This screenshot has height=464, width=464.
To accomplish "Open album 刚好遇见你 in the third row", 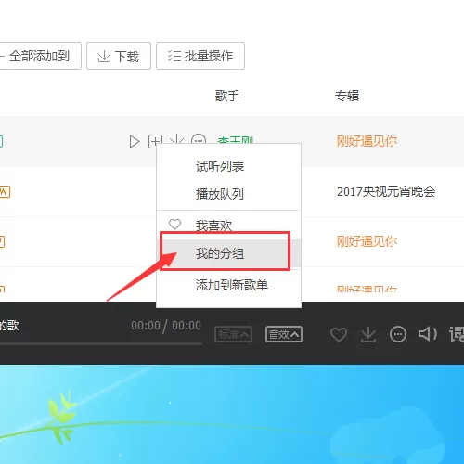I will (367, 241).
